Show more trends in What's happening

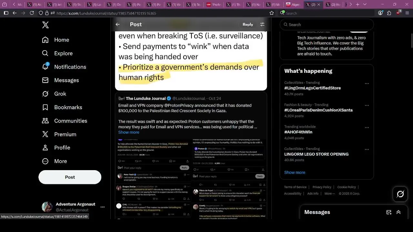295,172
